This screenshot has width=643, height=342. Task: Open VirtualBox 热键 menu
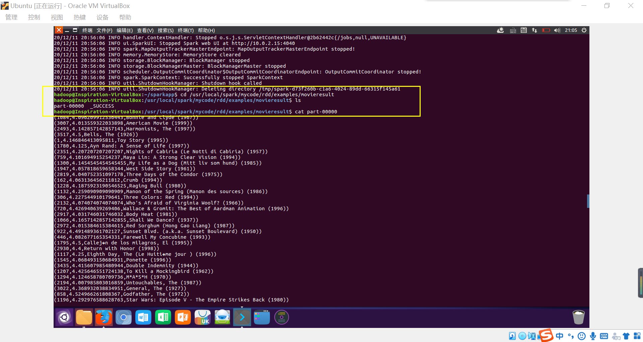pos(80,17)
